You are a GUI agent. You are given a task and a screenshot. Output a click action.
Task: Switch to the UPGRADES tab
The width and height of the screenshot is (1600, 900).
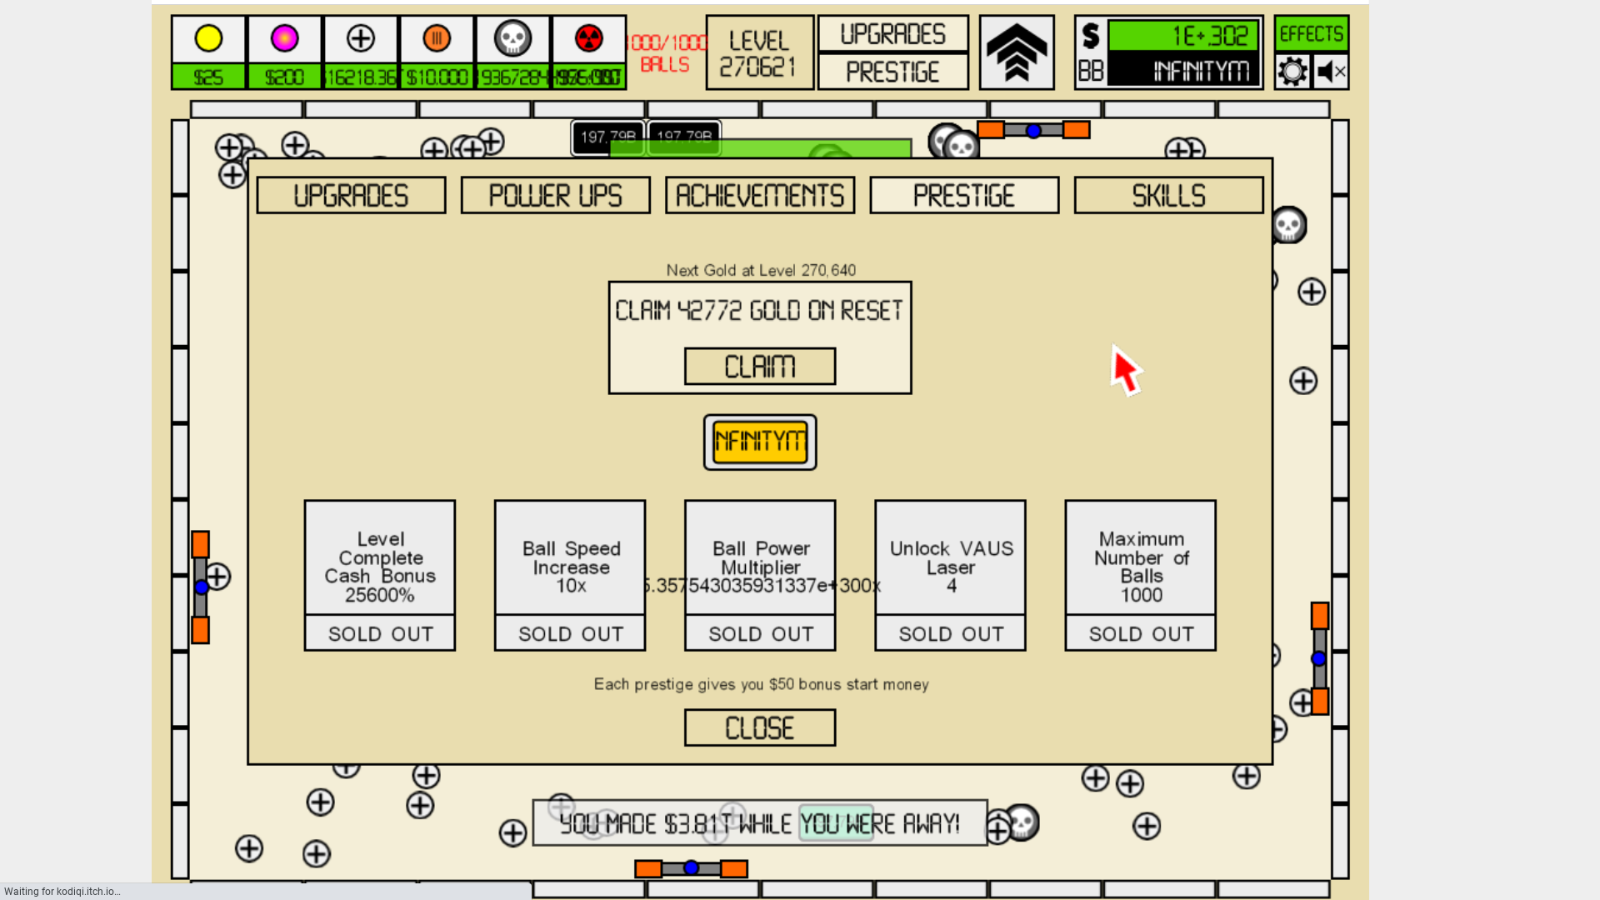pos(351,196)
